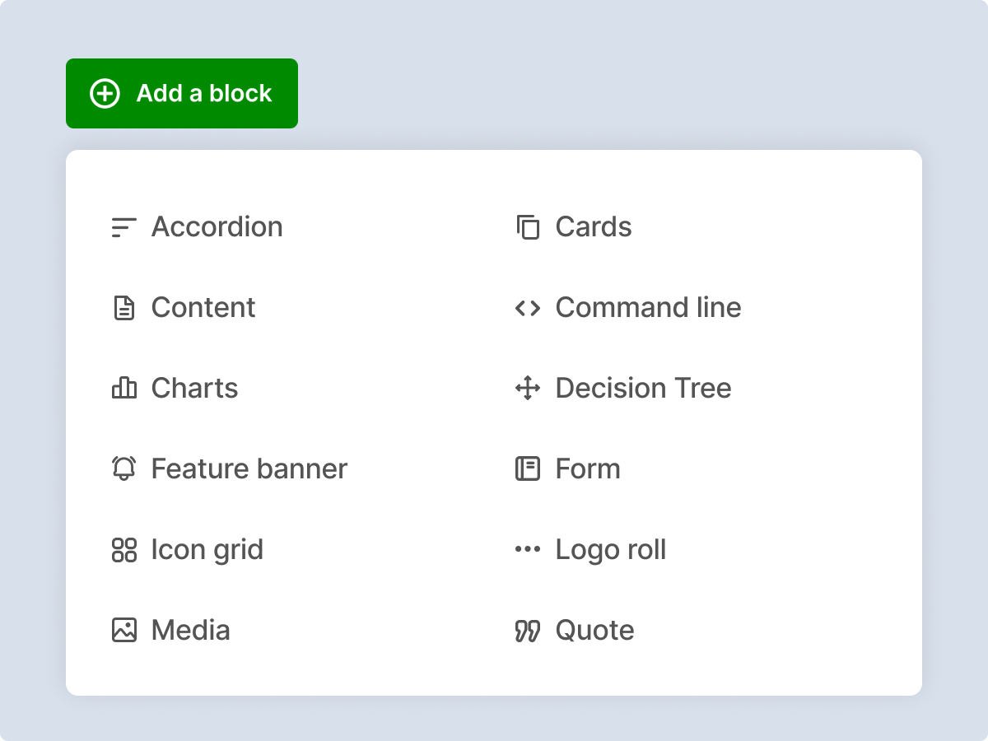The height and width of the screenshot is (741, 988).
Task: Click the Icon grid squares icon
Action: [123, 549]
